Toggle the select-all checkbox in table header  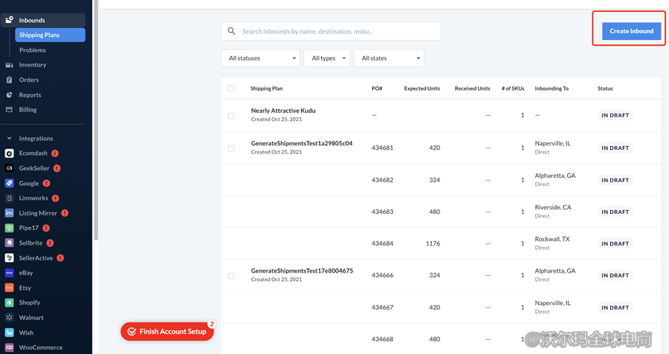click(231, 89)
